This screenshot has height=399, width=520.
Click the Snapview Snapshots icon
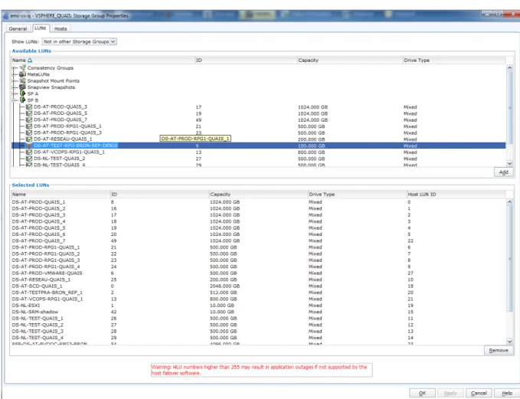(x=22, y=87)
